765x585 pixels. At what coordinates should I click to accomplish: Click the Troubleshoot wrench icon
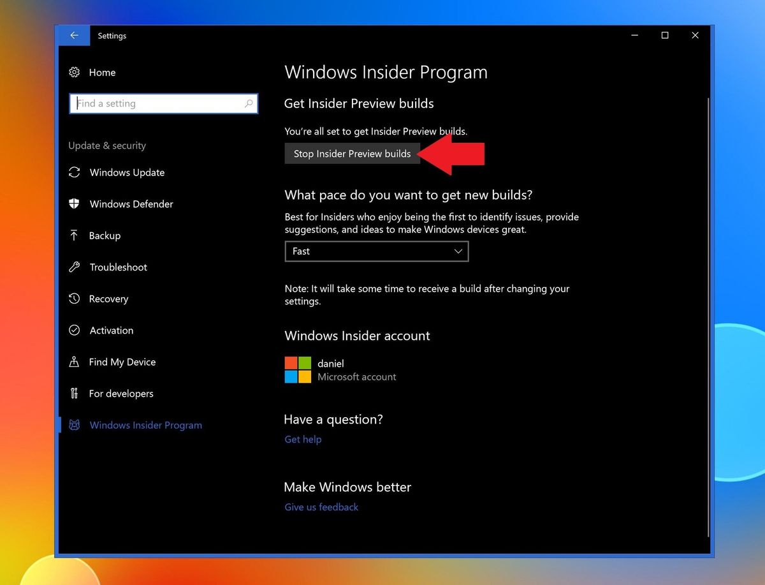(x=75, y=267)
